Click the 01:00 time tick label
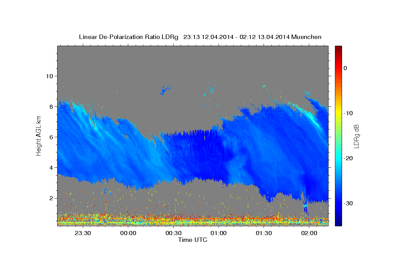The width and height of the screenshot is (406, 271). (219, 233)
